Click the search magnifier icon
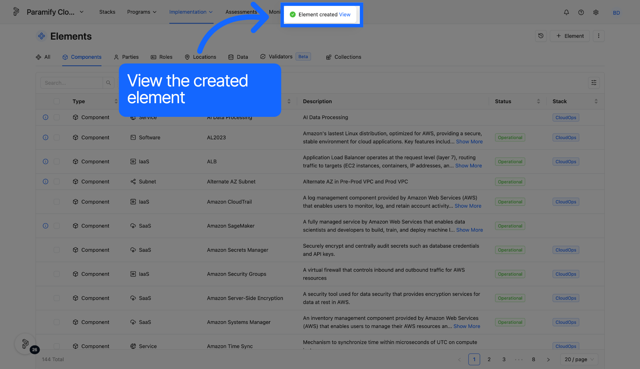 pos(108,83)
